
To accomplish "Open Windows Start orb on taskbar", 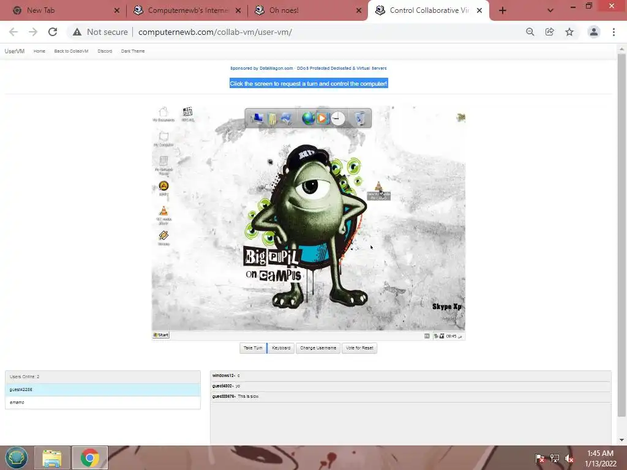I will pos(17,458).
